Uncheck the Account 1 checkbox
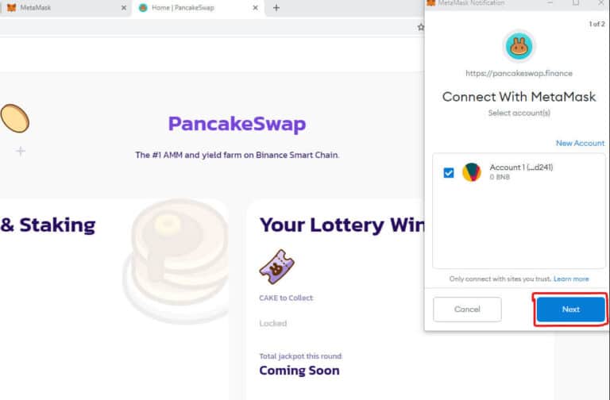This screenshot has width=610, height=400. tap(449, 172)
